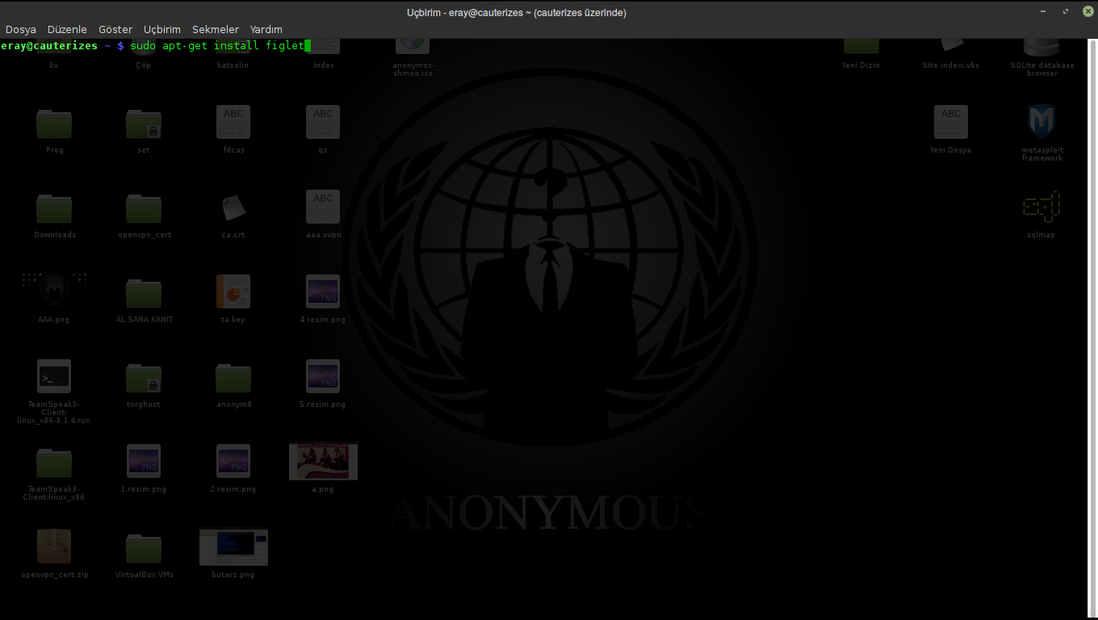
Task: Select the Prog folder on the desktop
Action: [54, 123]
